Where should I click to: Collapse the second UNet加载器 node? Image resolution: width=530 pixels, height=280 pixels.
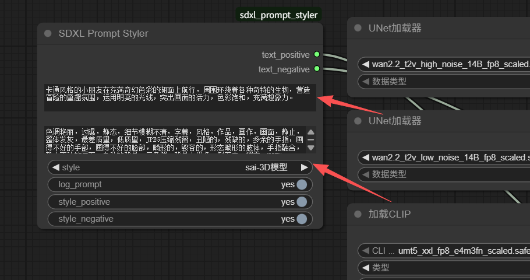358,121
